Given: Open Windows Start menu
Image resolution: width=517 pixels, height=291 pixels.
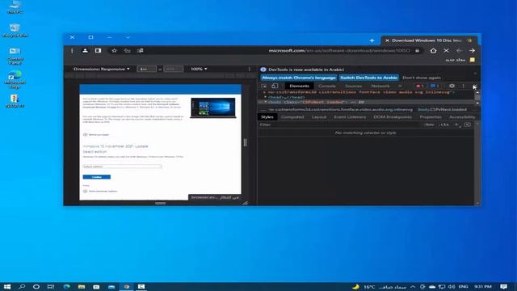Looking at the screenshot, I should [x=7, y=287].
